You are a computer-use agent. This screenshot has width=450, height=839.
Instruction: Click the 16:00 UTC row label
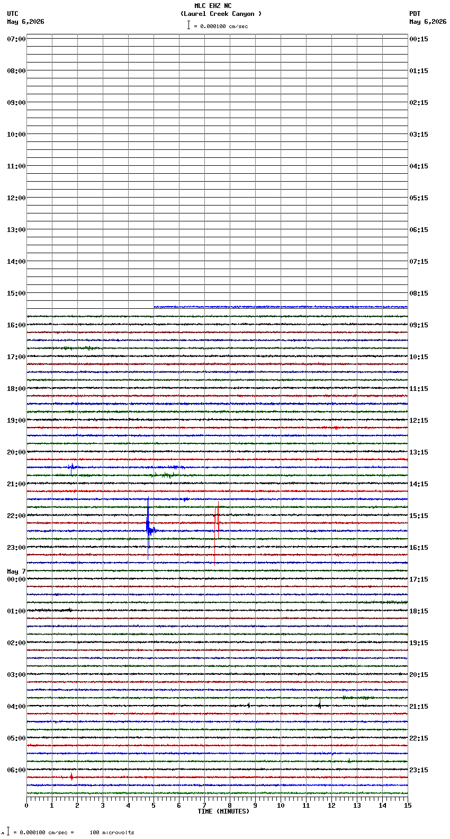pos(16,325)
